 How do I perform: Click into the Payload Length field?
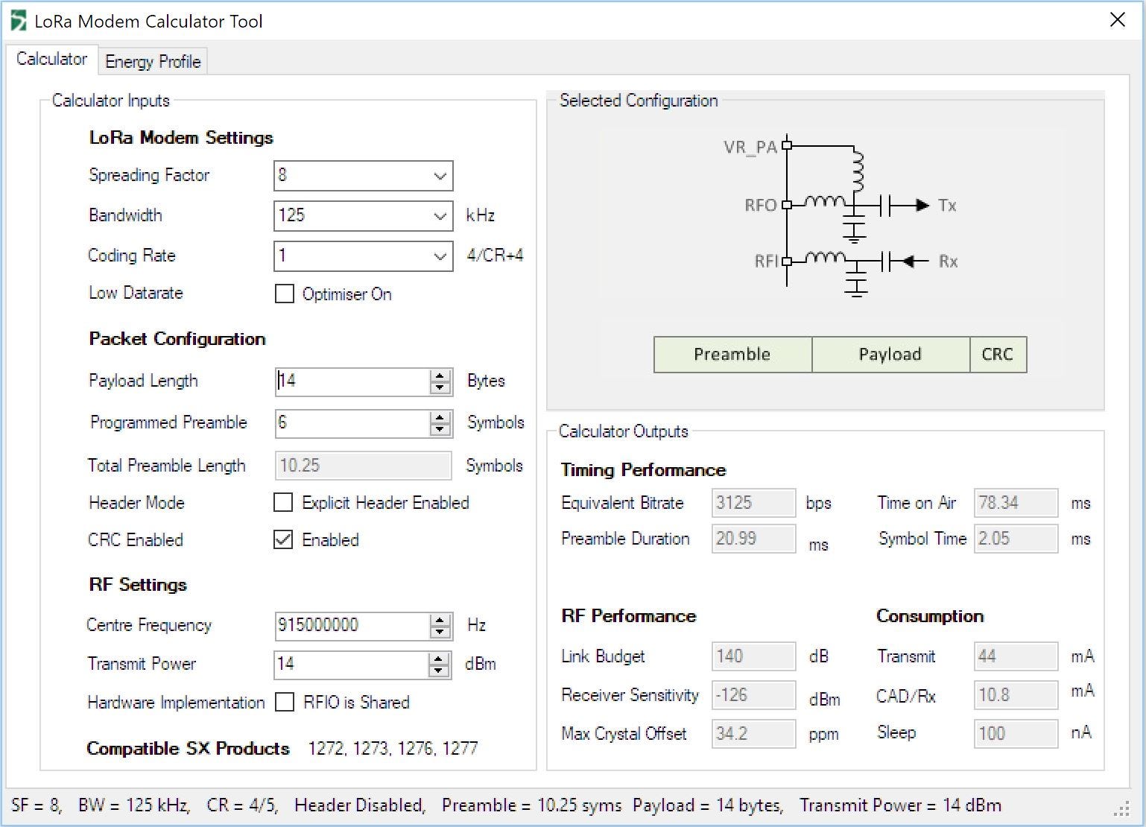352,381
